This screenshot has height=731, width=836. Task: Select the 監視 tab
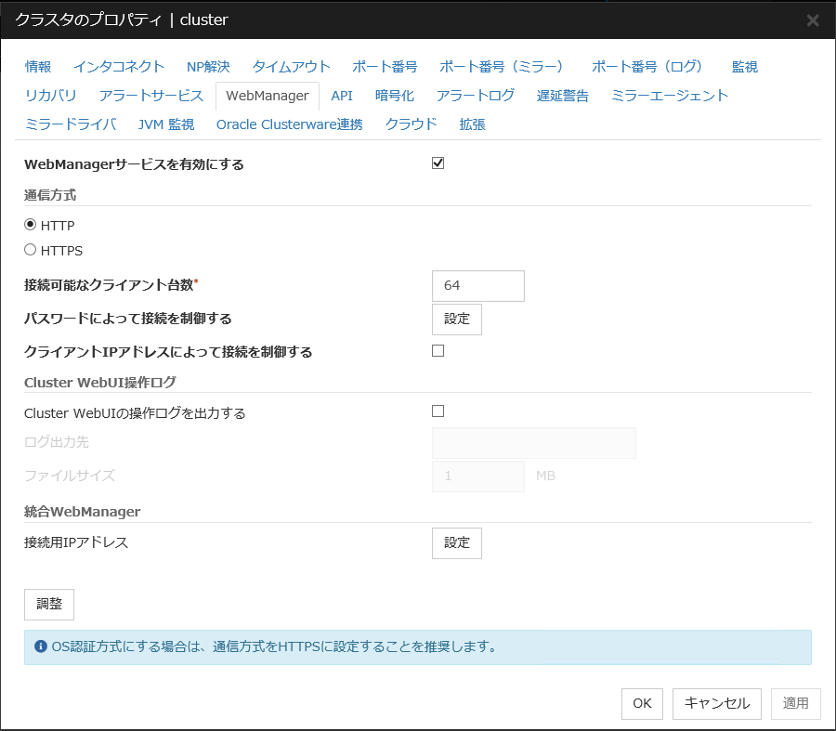[x=745, y=67]
